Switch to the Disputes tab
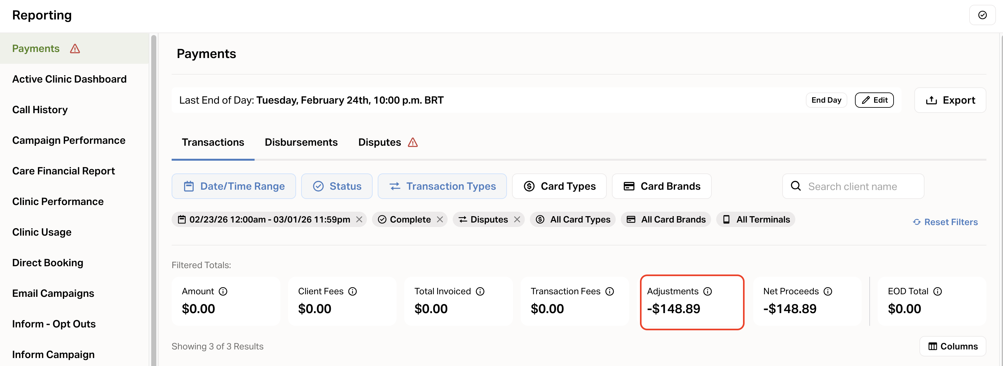 click(380, 143)
